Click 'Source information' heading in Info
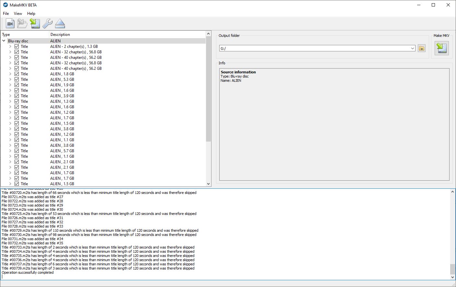This screenshot has height=287, width=456. 238,72
